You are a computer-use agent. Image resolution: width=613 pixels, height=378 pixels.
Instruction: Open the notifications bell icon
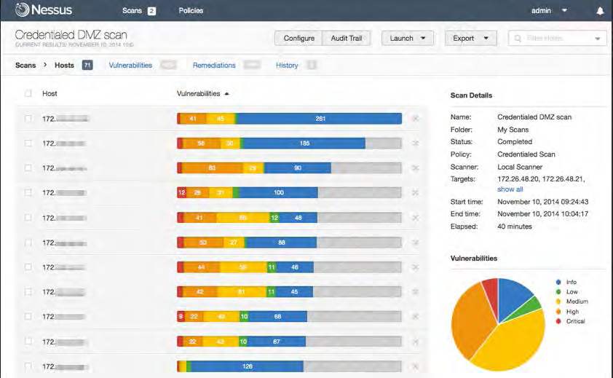(x=600, y=11)
